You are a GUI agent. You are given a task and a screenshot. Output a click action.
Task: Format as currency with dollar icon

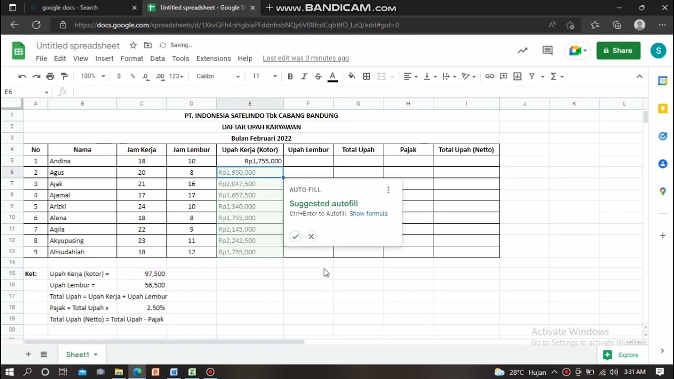click(x=119, y=76)
